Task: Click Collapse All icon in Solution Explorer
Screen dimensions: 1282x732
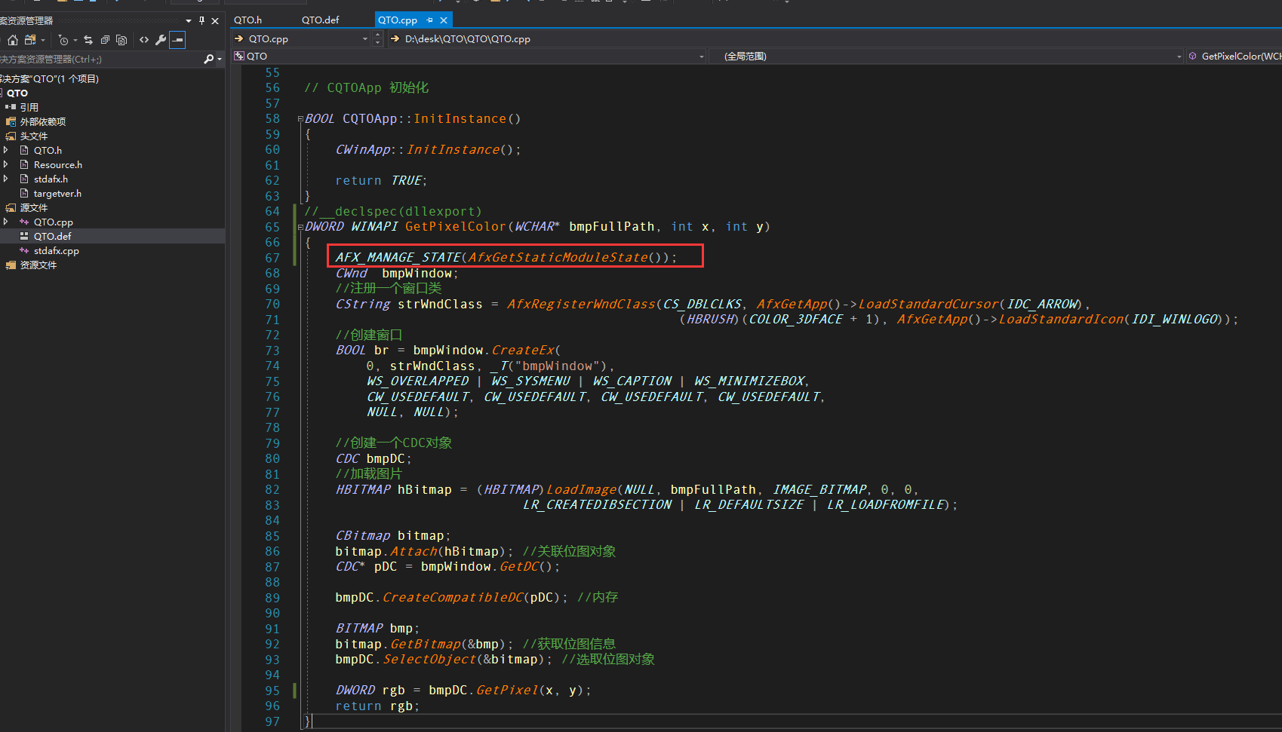Action: 105,40
